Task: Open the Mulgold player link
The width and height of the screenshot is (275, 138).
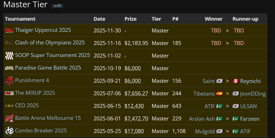Action: coord(205,131)
